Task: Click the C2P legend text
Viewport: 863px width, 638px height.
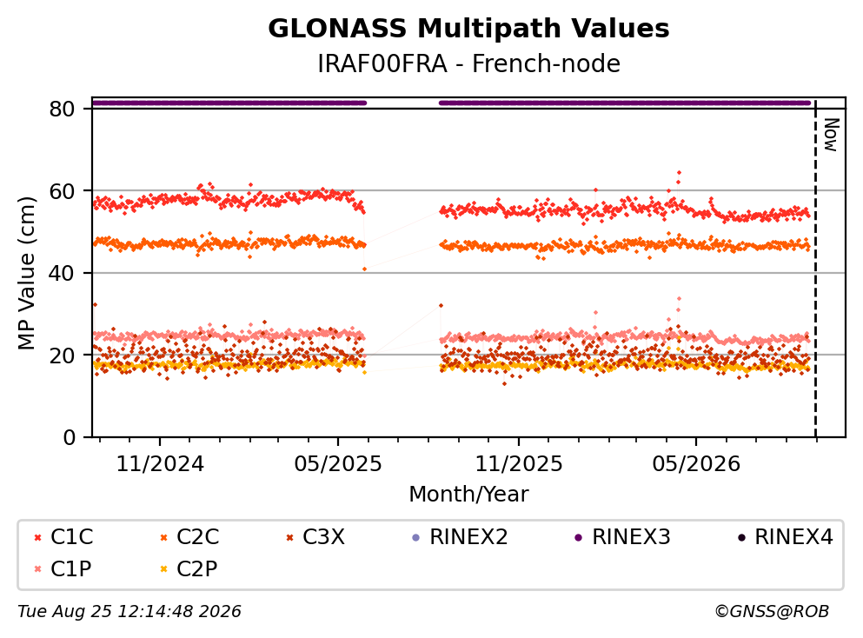Action: (x=197, y=568)
